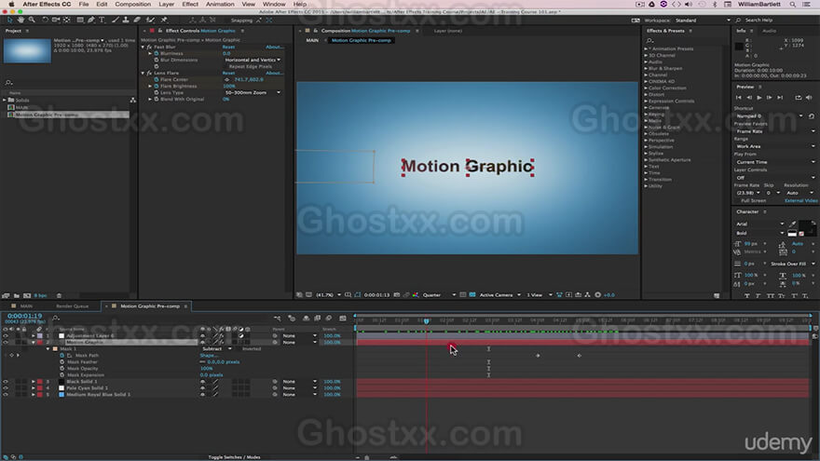Switch to the Audio panel tab

click(769, 31)
